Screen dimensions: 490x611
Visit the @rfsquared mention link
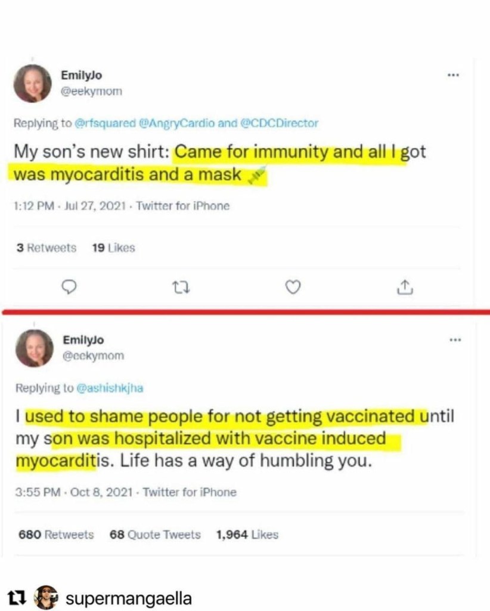(x=106, y=124)
